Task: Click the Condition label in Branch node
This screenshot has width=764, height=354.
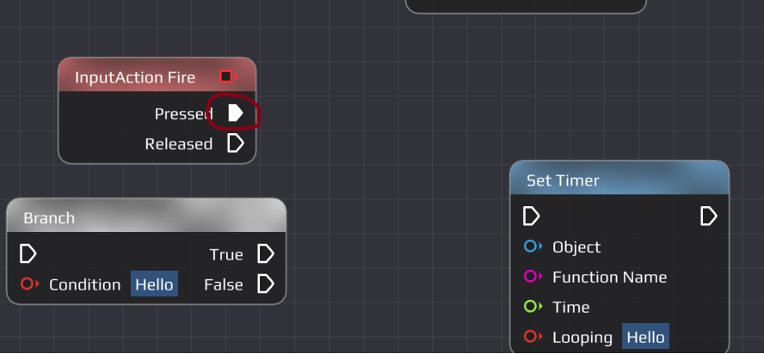Action: pyautogui.click(x=85, y=284)
